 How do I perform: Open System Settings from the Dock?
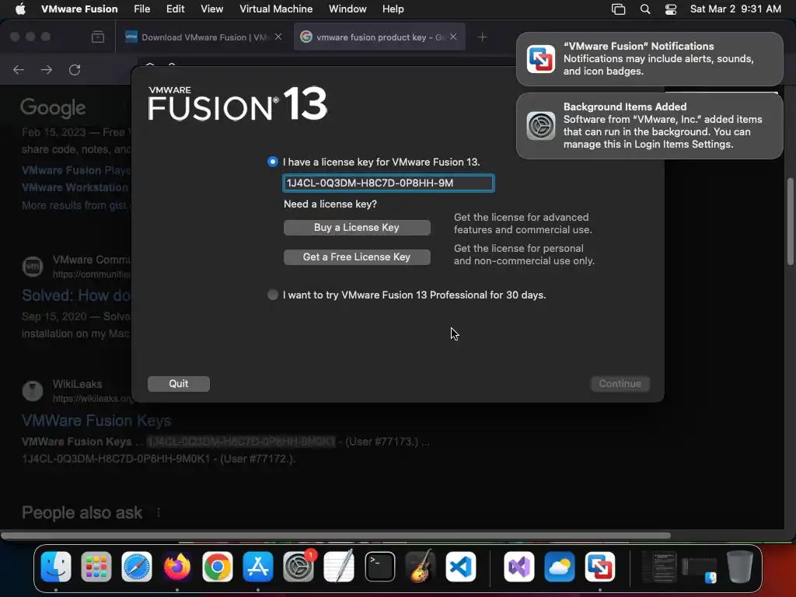pyautogui.click(x=298, y=567)
